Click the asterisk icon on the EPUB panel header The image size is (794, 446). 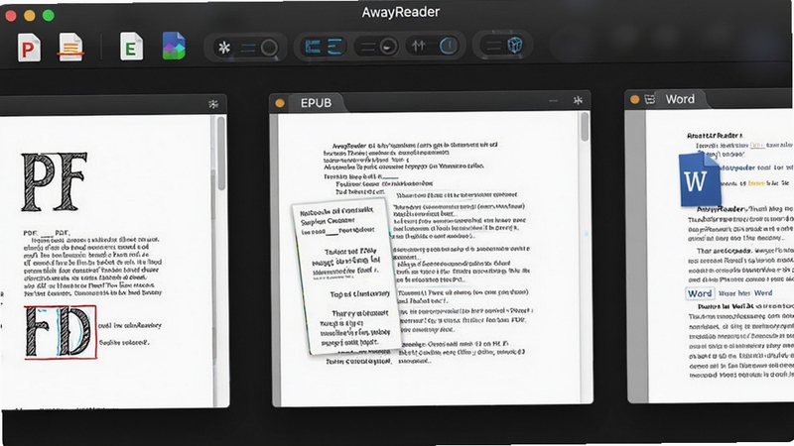pyautogui.click(x=578, y=101)
